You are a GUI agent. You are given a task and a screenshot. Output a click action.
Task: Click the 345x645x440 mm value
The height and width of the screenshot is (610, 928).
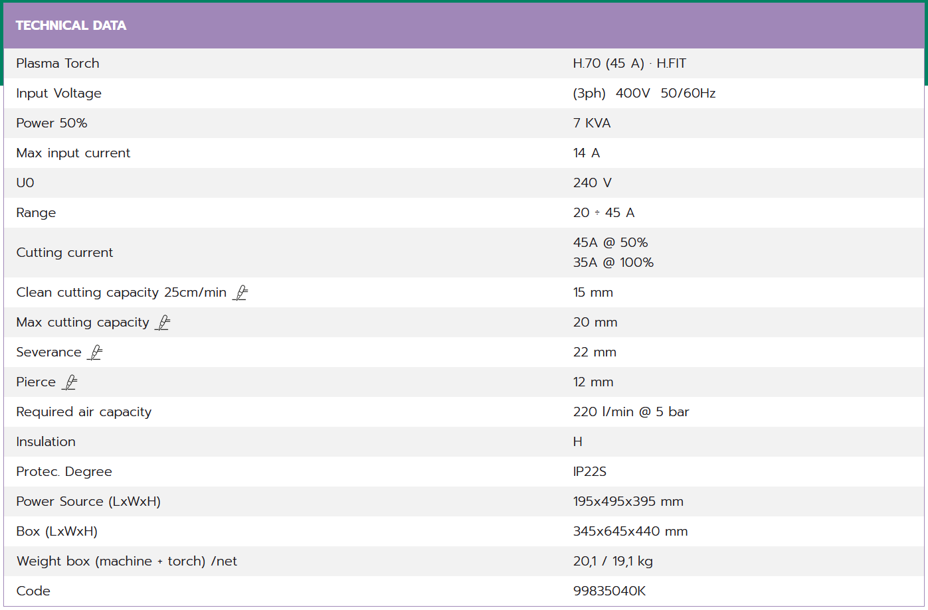coord(630,531)
